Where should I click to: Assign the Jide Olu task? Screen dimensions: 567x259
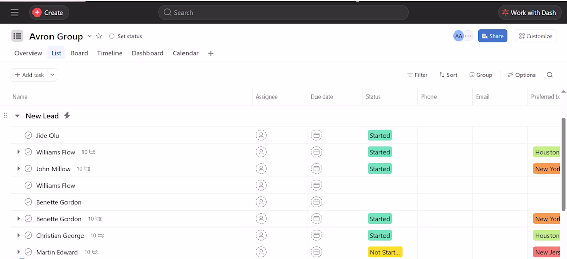261,135
